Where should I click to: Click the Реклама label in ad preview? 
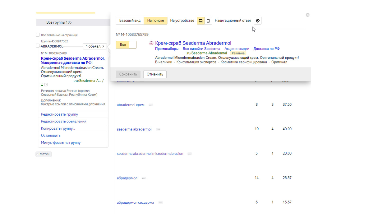[x=238, y=53]
